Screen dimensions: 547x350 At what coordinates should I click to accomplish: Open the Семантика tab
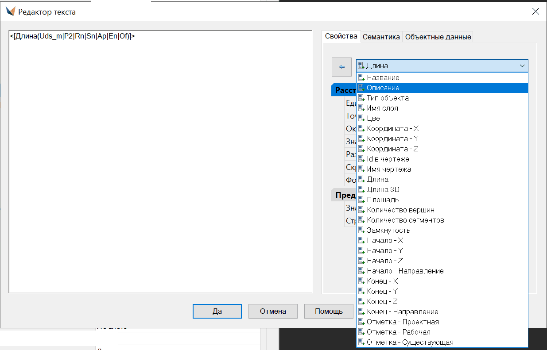coord(381,37)
